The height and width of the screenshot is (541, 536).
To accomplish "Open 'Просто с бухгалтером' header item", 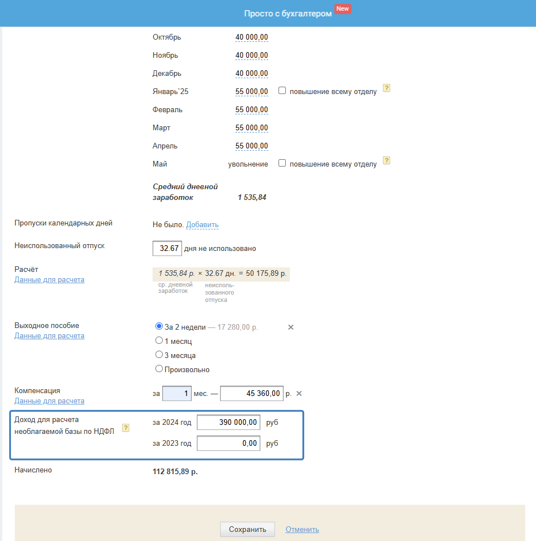I will point(288,14).
